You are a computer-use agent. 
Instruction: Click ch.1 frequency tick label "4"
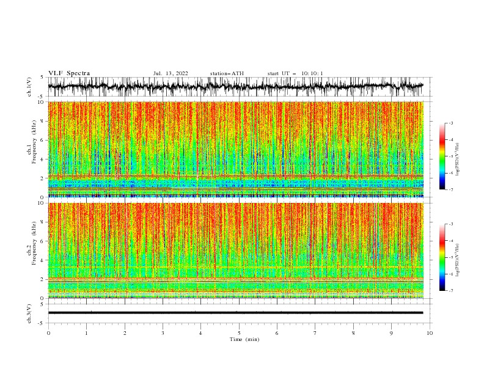(x=42, y=159)
